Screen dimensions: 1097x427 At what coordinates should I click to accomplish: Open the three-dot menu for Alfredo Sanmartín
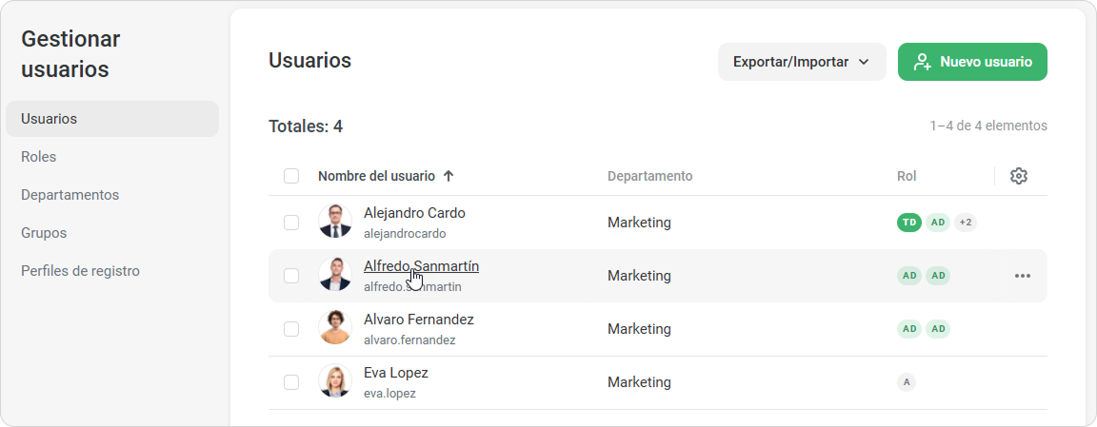(1022, 276)
